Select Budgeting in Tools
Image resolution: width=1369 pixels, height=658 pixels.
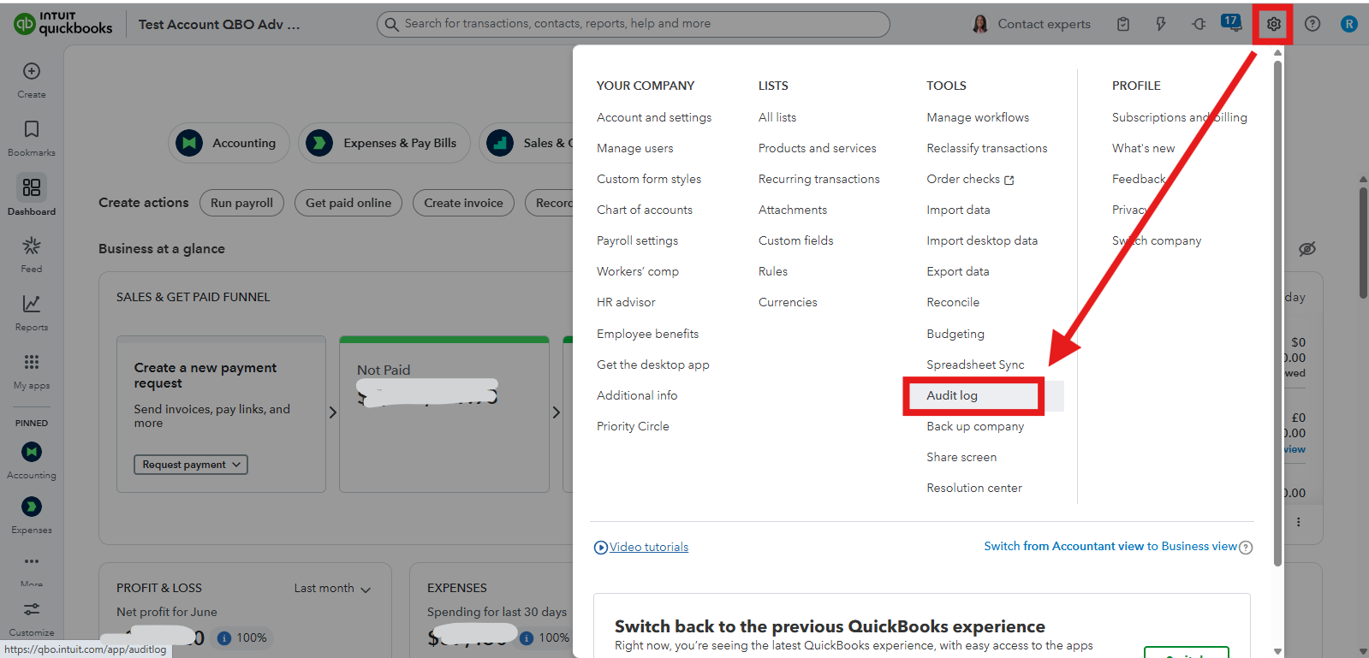(955, 334)
